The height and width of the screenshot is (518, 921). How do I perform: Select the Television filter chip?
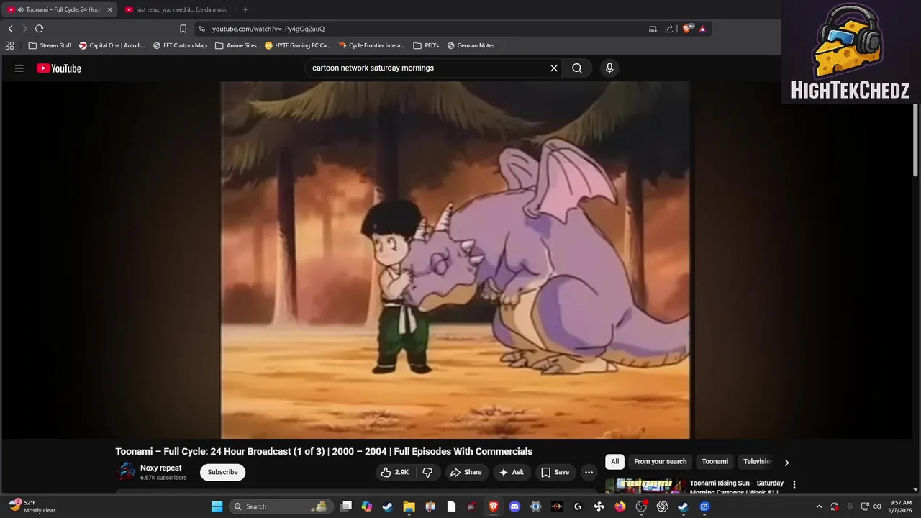click(757, 462)
